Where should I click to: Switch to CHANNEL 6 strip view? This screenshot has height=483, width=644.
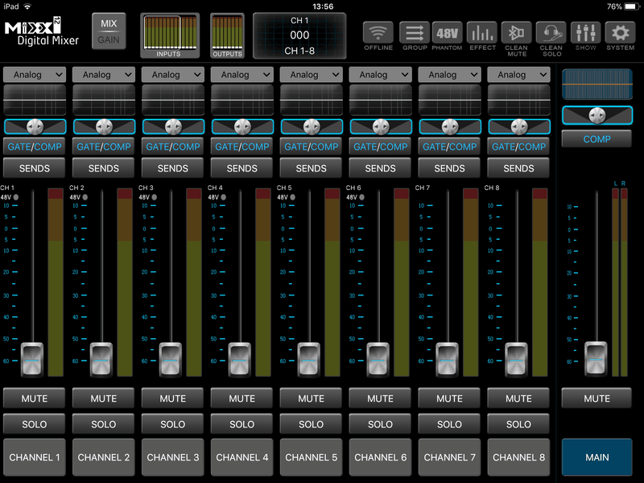point(380,456)
